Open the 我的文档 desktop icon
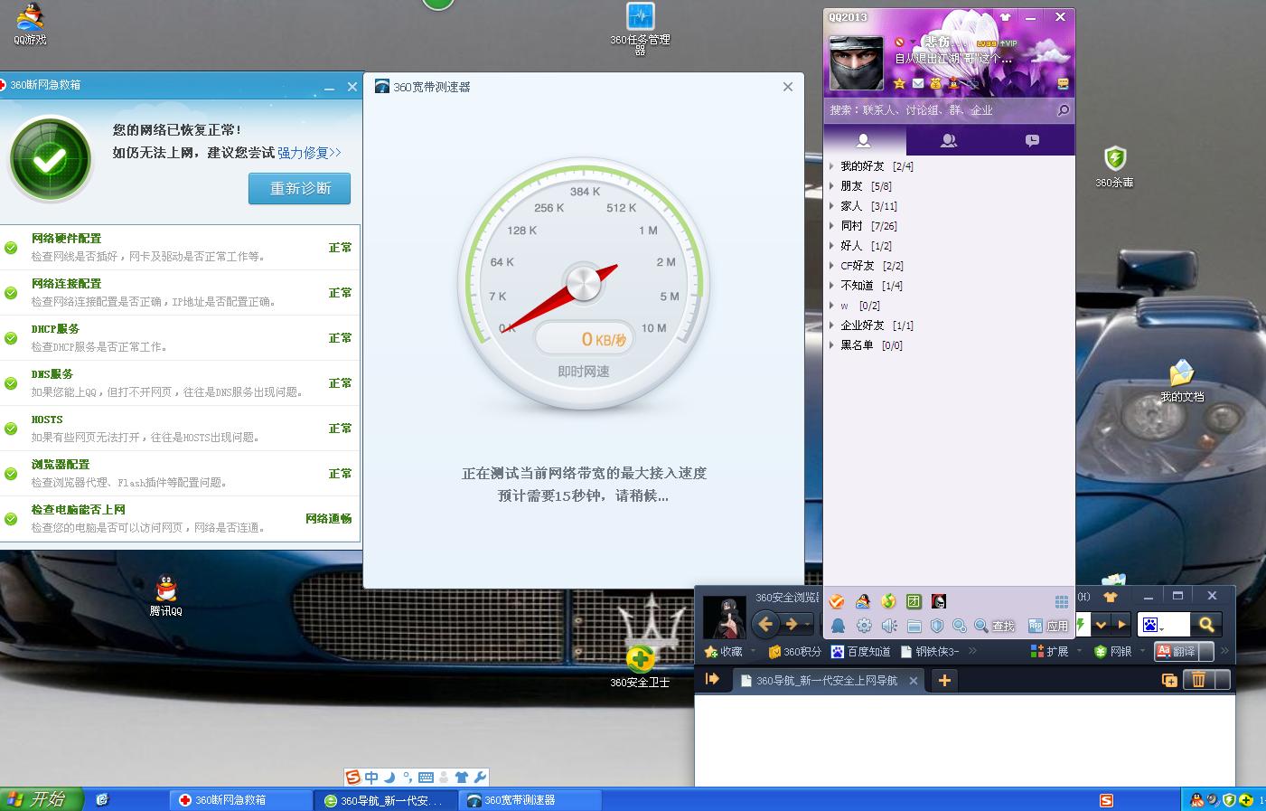Image resolution: width=1266 pixels, height=811 pixels. pos(1181,382)
